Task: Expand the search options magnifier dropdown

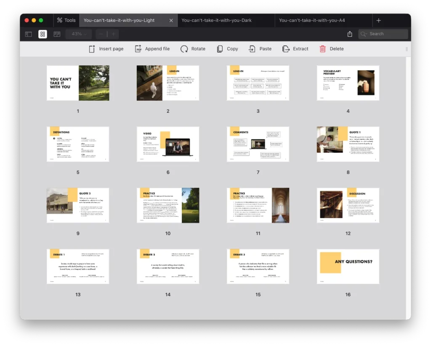Action: click(364, 34)
